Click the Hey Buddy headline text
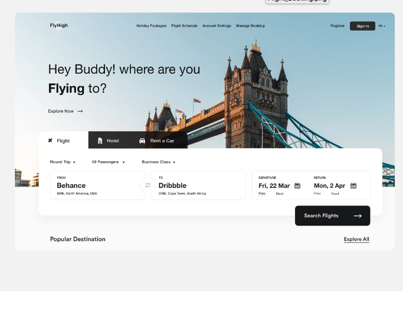 124,79
